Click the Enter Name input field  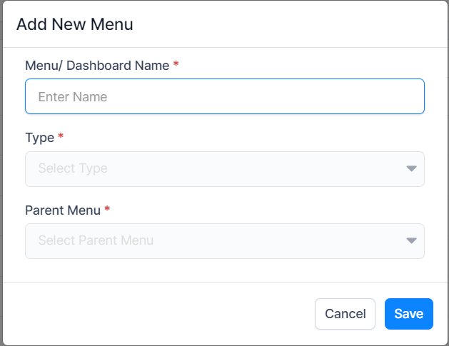[224, 96]
